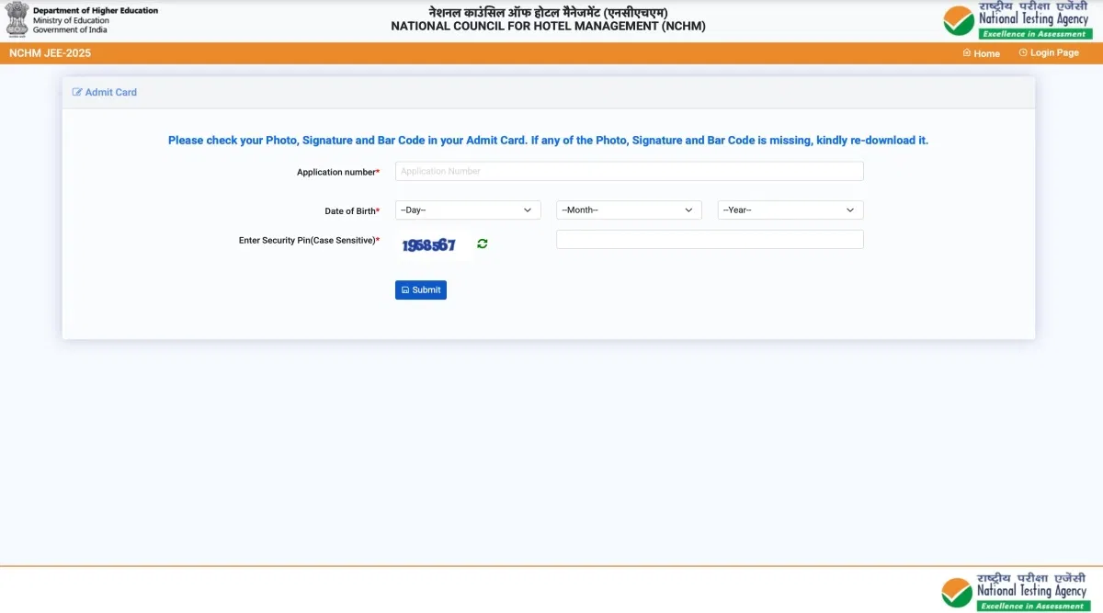Image resolution: width=1103 pixels, height=613 pixels.
Task: Click the captcha image showing the security pin
Action: click(x=429, y=245)
